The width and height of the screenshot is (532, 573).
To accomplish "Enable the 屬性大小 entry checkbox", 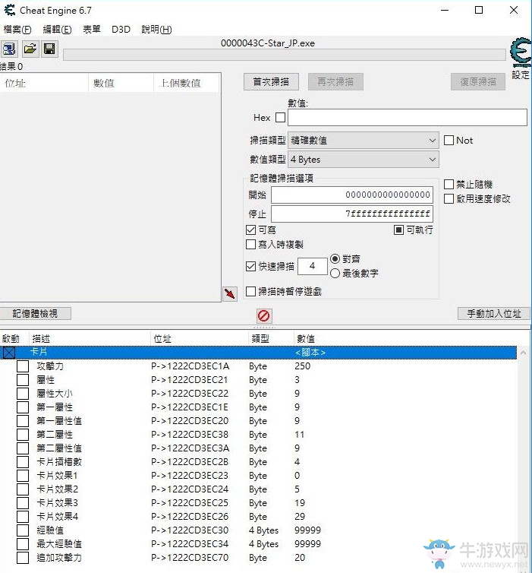I will tap(23, 394).
